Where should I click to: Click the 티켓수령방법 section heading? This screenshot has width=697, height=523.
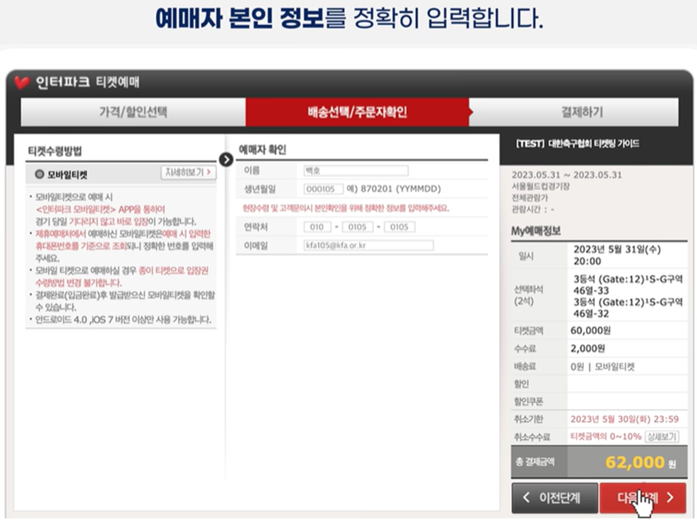[x=55, y=151]
